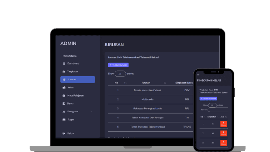This screenshot has width=270, height=152.
Task: Open the Siswa student icon
Action: (64, 103)
